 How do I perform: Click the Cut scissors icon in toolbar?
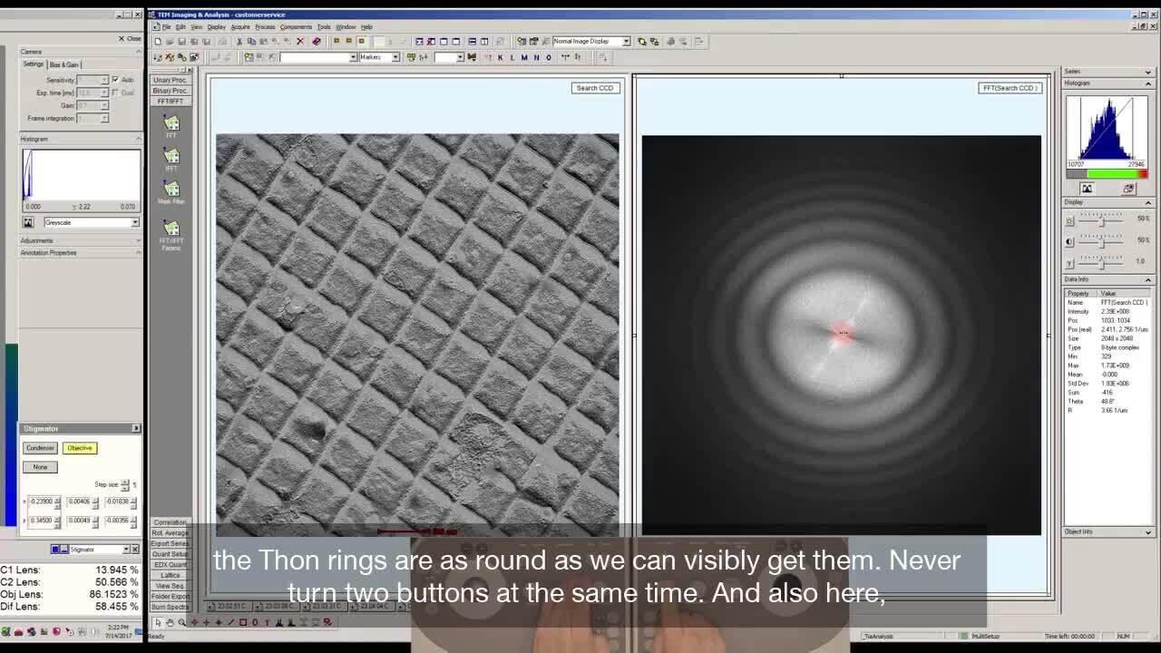[239, 42]
